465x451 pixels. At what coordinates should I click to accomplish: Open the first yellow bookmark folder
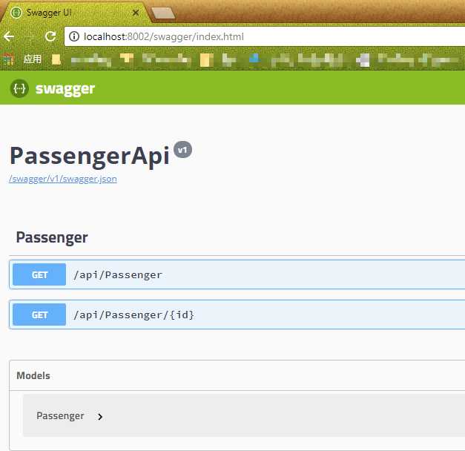point(56,59)
